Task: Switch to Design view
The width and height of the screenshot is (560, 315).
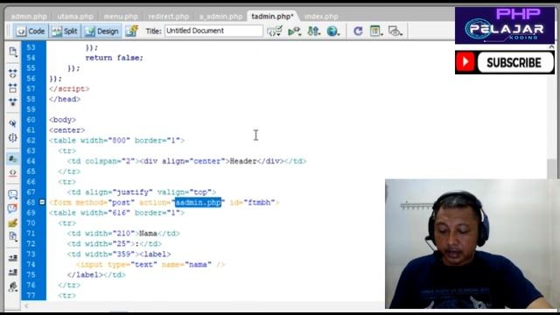Action: point(101,31)
